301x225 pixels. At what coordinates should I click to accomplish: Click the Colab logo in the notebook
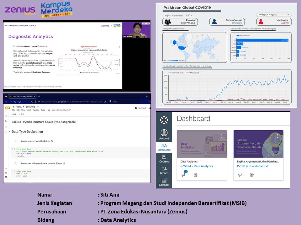click(8, 108)
